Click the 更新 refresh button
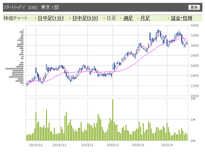This screenshot has height=154, width=205. [194, 7]
